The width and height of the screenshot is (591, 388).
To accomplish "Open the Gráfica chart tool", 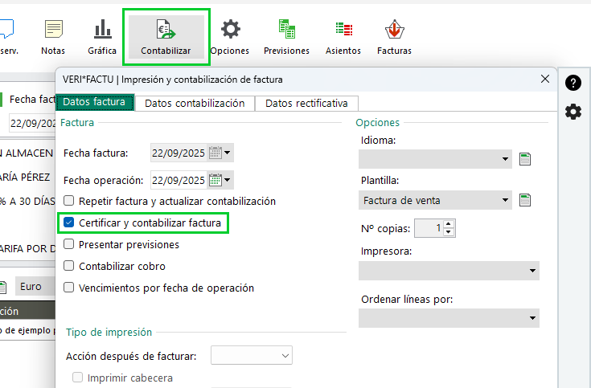I will tap(102, 37).
